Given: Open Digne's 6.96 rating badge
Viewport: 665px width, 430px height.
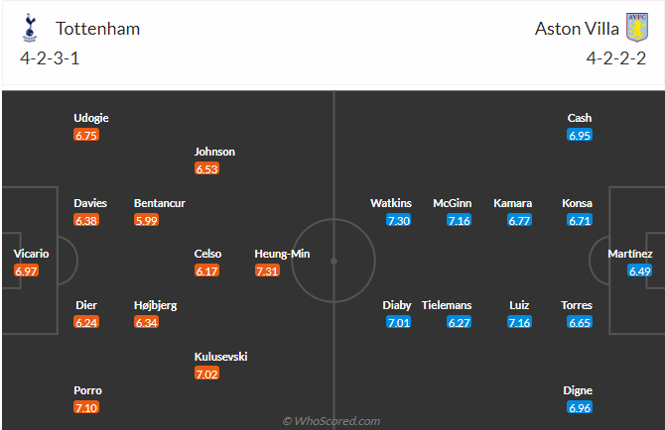Looking at the screenshot, I should [x=580, y=407].
